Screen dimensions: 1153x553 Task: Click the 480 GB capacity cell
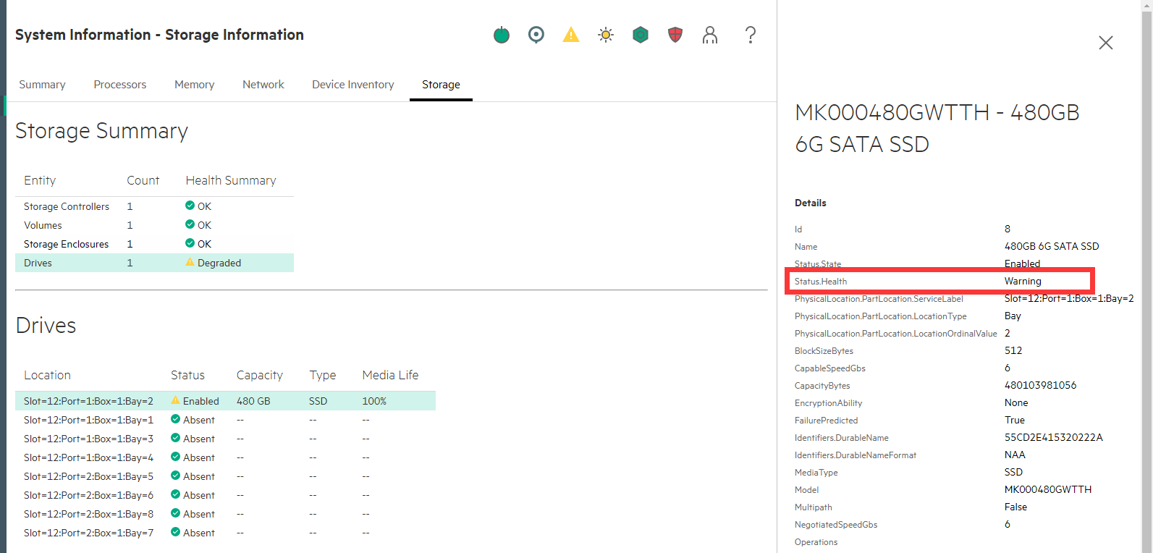[x=253, y=401]
